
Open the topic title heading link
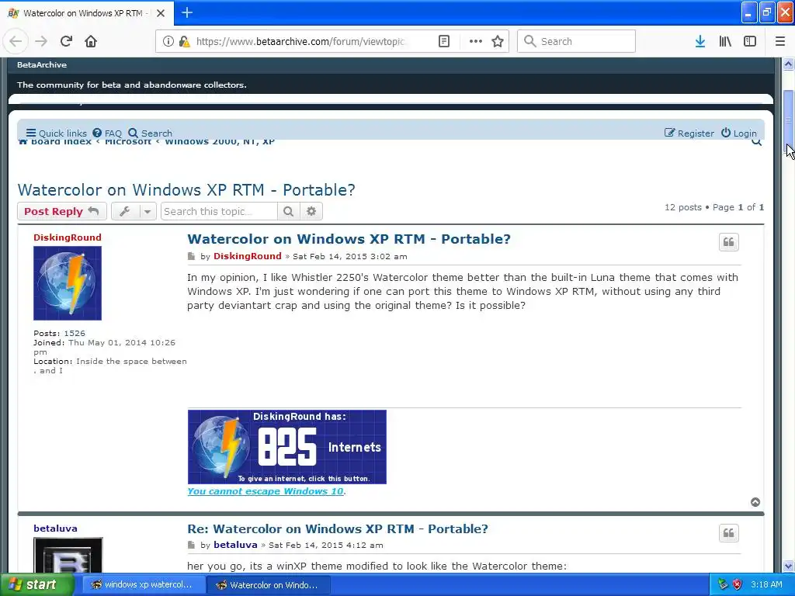click(186, 190)
